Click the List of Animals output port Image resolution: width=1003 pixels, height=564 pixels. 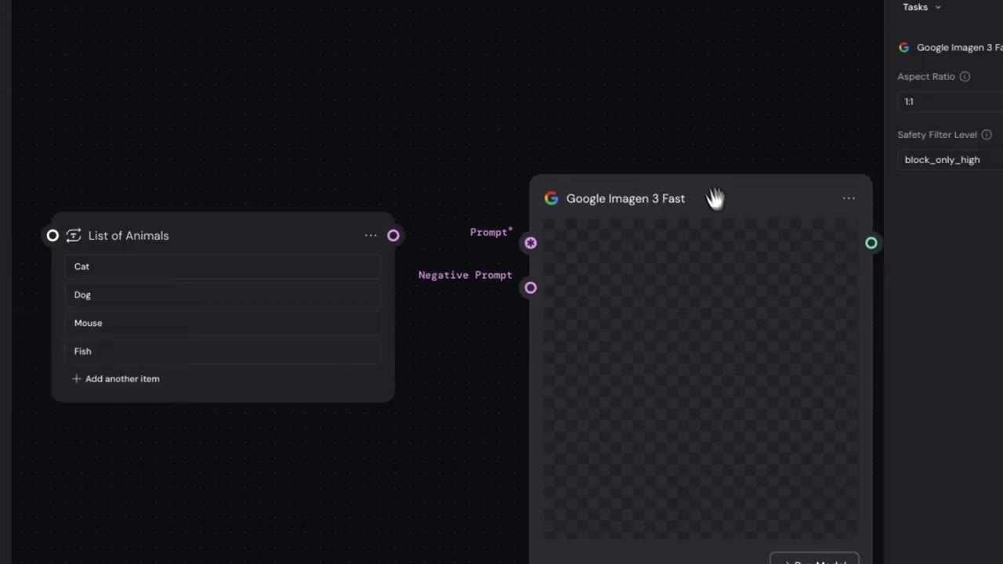point(393,235)
